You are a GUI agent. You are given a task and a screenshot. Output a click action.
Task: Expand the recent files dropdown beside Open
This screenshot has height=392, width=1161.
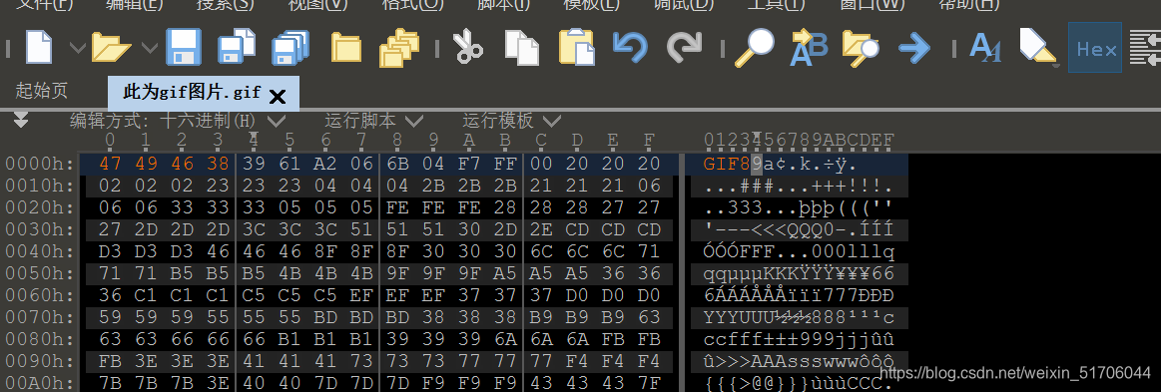coord(149,48)
